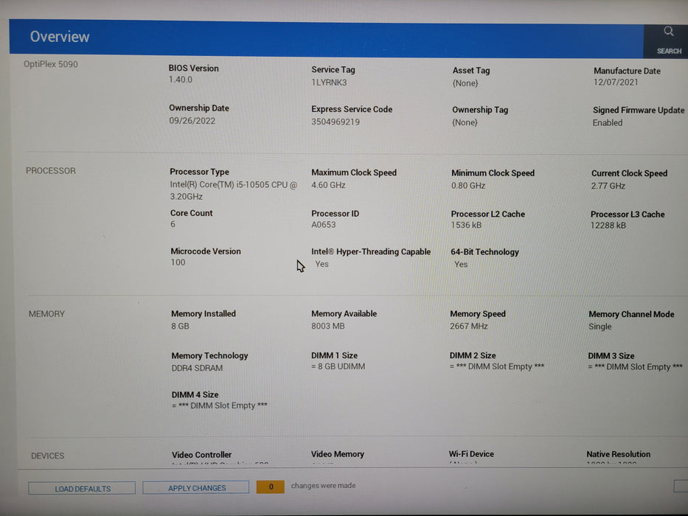The image size is (688, 516).
Task: Select Minimum Clock Speed value 0.80 GHz
Action: [468, 185]
